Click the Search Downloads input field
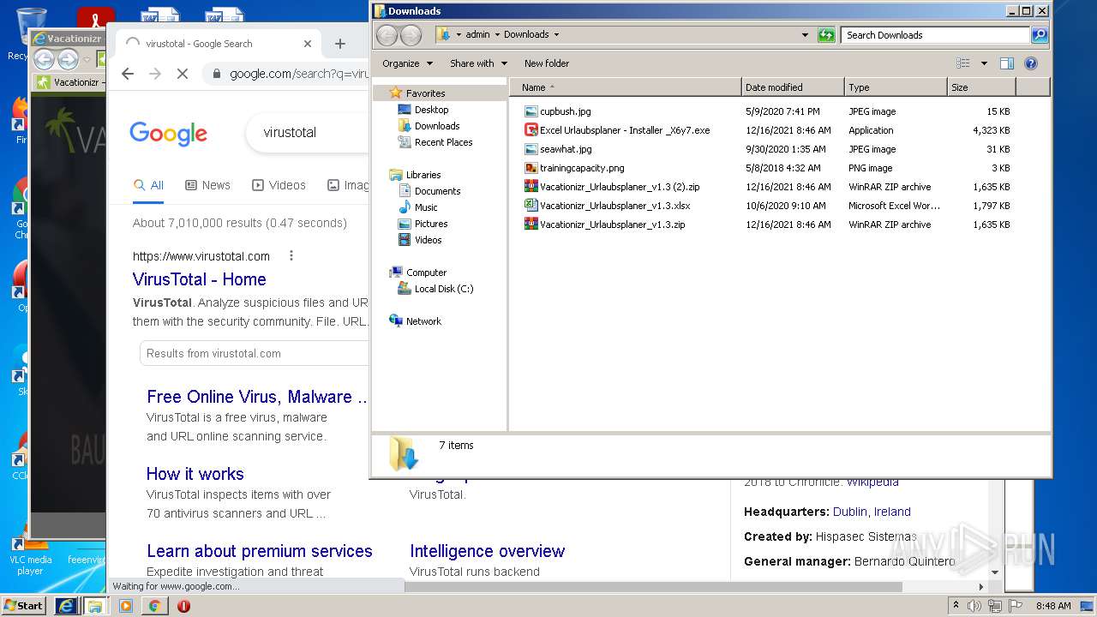This screenshot has width=1097, height=617. point(936,35)
